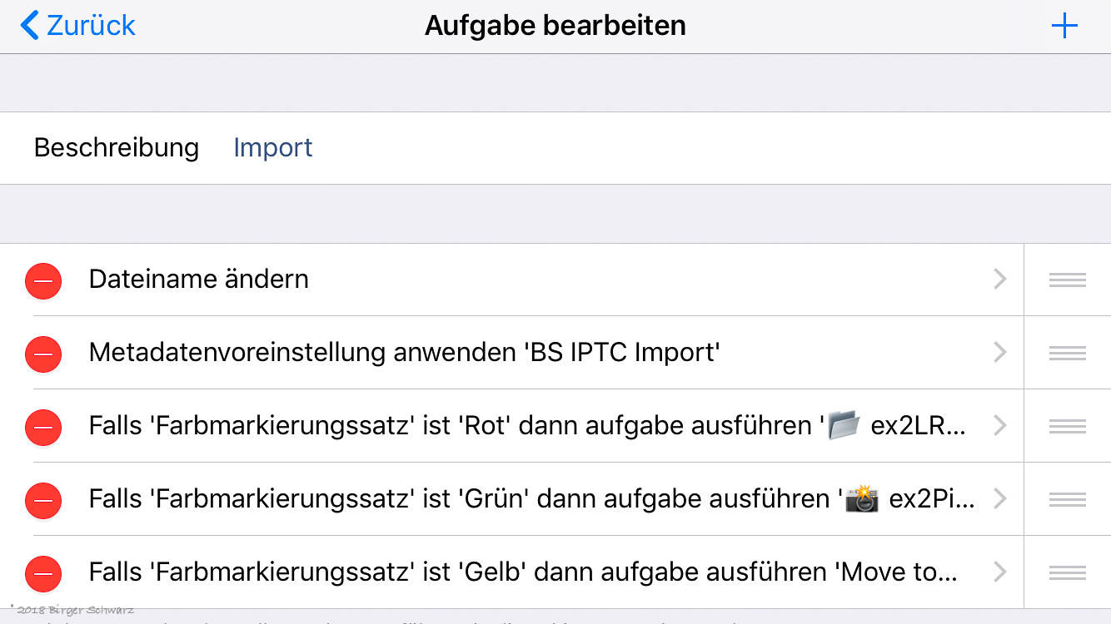Tap the chevron on the 'Gelb' condition row
The width and height of the screenshot is (1111, 624).
[1000, 572]
